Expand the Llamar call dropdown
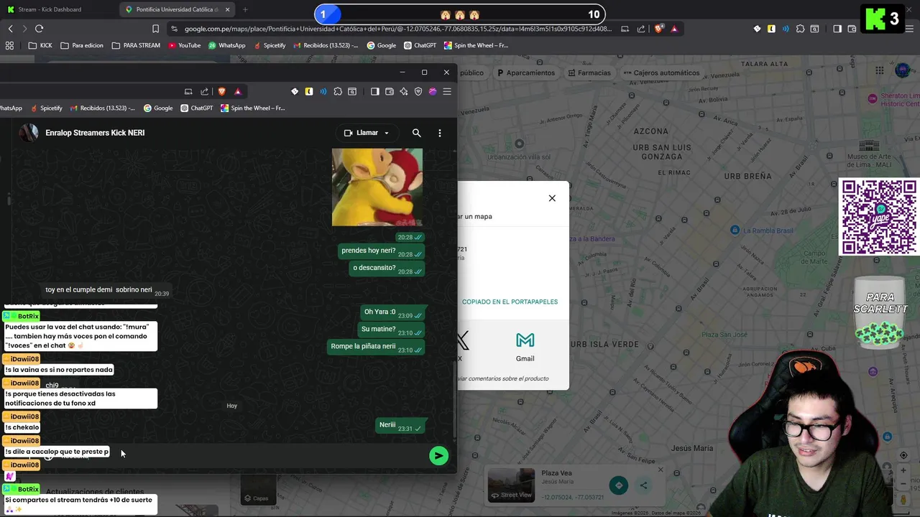 coord(386,133)
